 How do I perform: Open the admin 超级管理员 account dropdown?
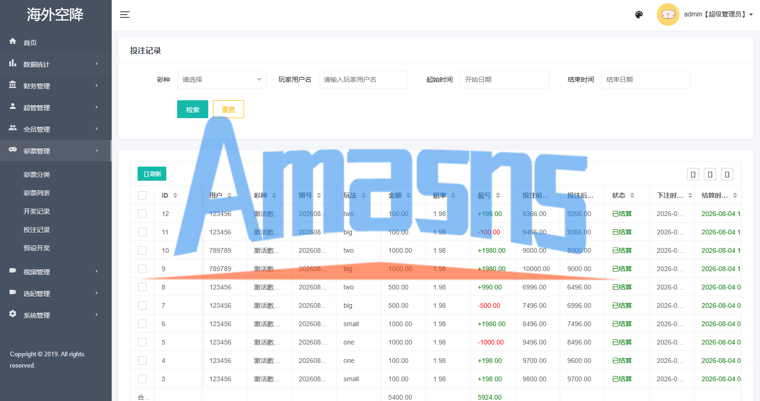tap(718, 15)
